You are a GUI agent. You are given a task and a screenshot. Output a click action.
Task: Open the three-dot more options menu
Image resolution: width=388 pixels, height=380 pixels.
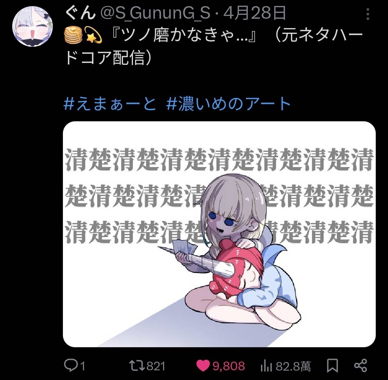[368, 14]
